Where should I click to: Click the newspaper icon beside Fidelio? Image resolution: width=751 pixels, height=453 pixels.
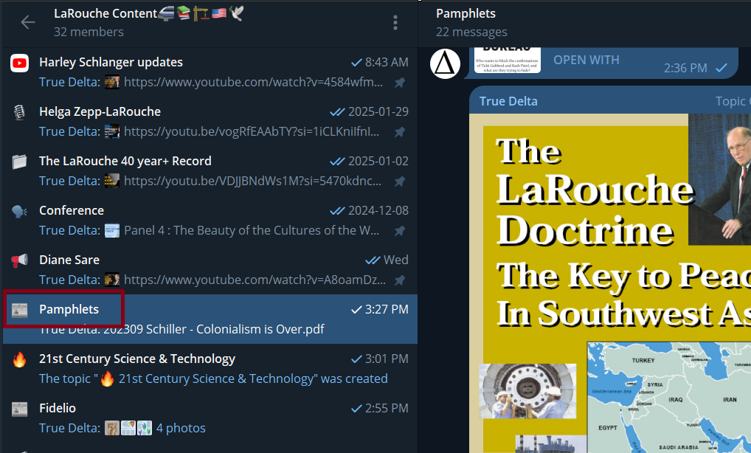point(20,409)
